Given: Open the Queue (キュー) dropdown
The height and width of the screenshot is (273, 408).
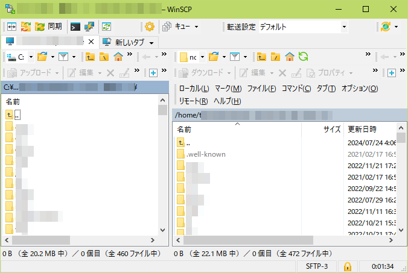Looking at the screenshot, I should pyautogui.click(x=180, y=27).
